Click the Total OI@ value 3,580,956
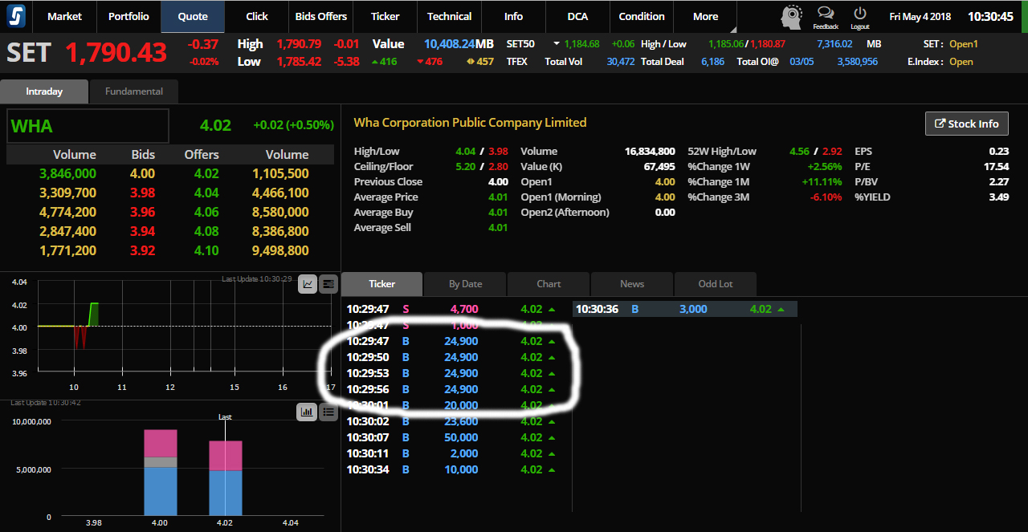Screen dimensions: 1028x532 coord(858,62)
